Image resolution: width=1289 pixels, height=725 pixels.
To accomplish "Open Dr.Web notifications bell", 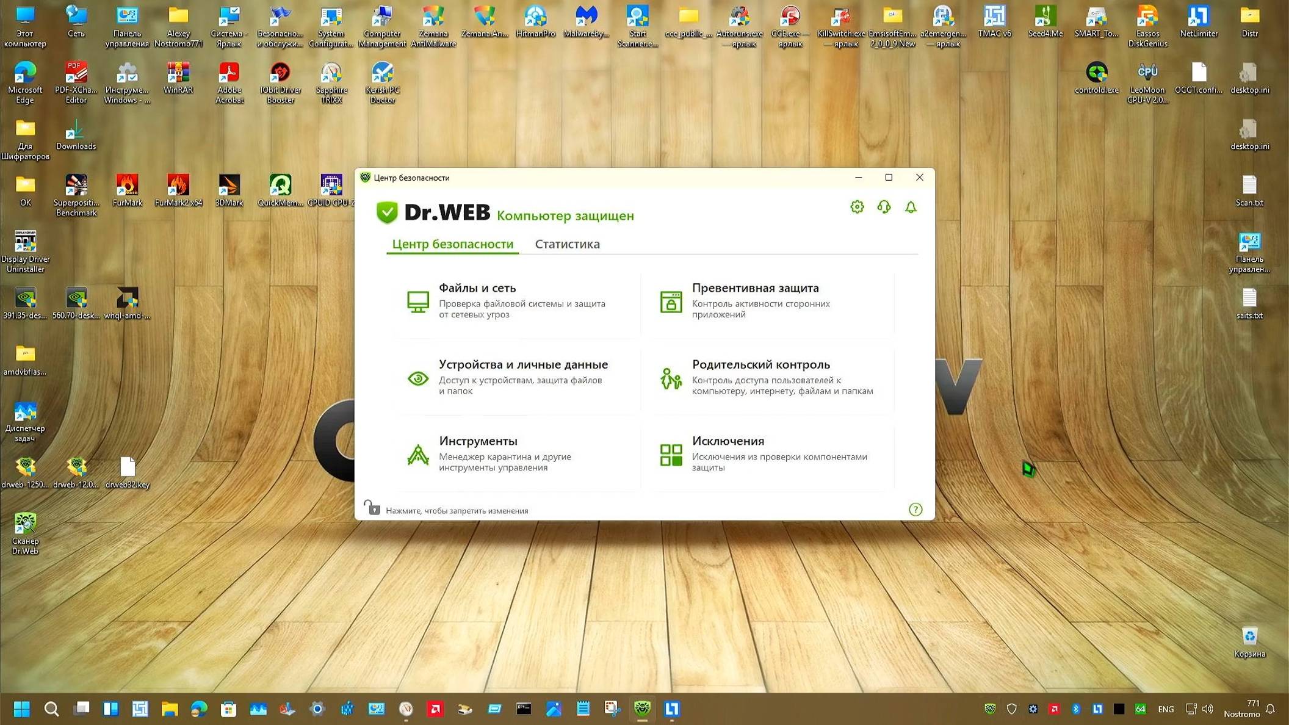I will click(x=911, y=207).
